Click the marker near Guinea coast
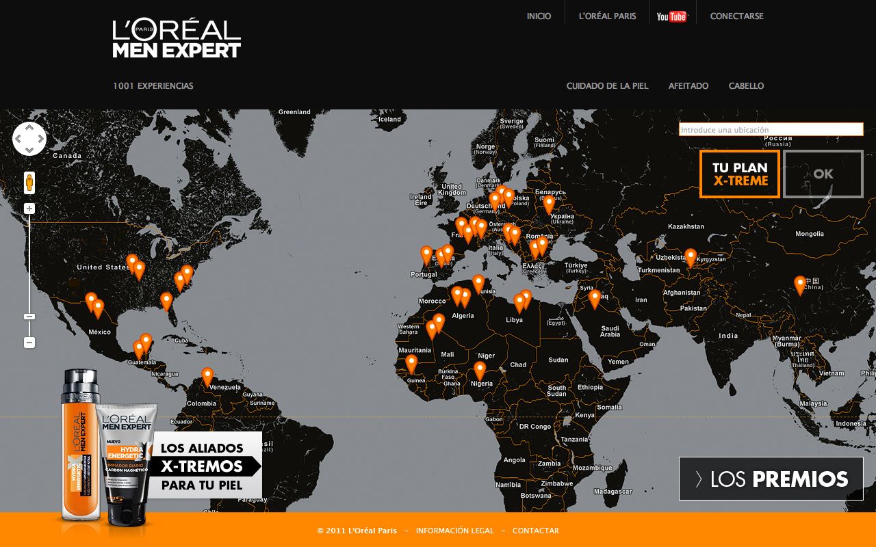This screenshot has height=547, width=876. [x=411, y=364]
